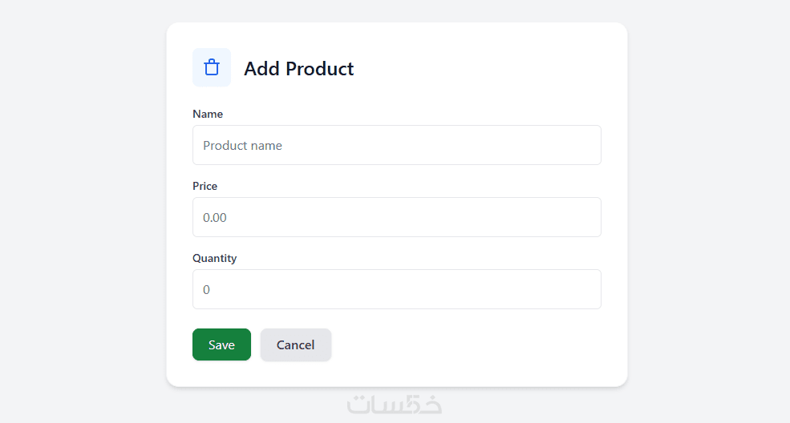Screen dimensions: 790x423
Task: Click the blue trash bin icon
Action: pyautogui.click(x=212, y=67)
